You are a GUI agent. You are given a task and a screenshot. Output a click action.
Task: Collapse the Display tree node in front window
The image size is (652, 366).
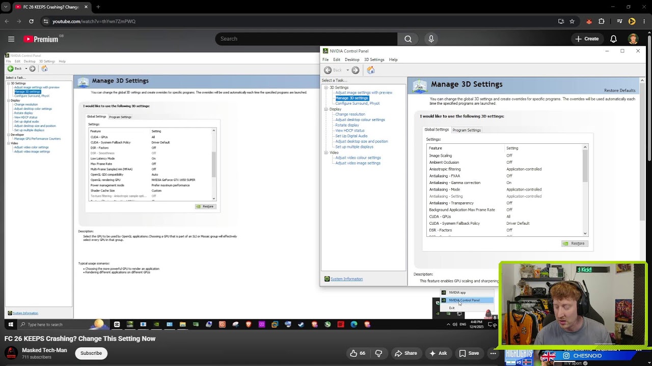pos(326,109)
